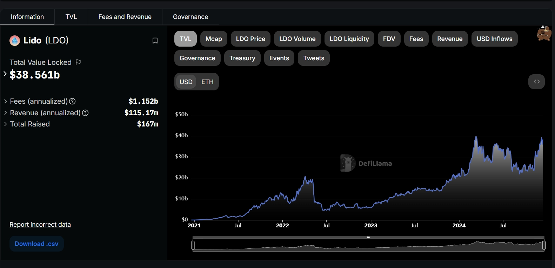
Task: Select USD chart denomination
Action: pos(186,82)
